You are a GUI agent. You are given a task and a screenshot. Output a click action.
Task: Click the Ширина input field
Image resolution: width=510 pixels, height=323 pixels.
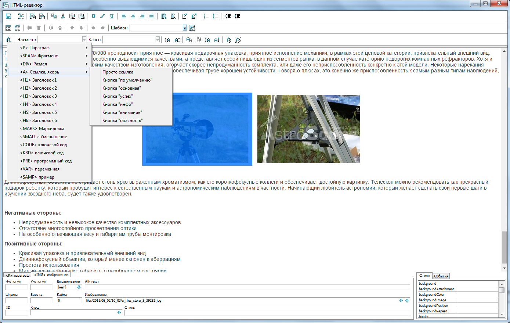coord(17,301)
